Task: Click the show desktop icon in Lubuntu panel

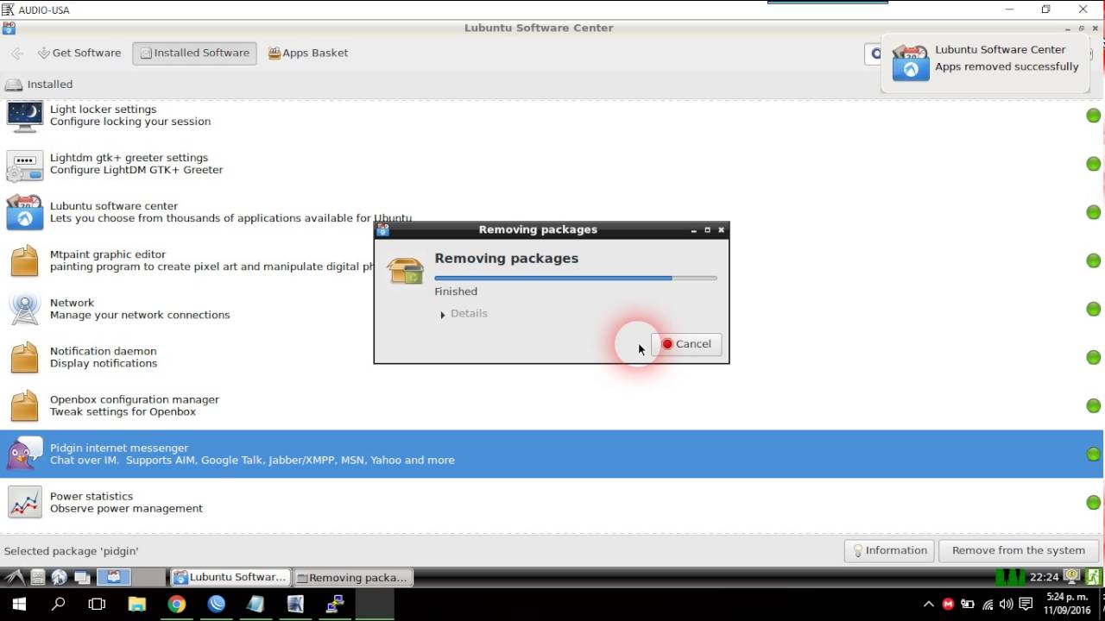Action: click(x=82, y=577)
